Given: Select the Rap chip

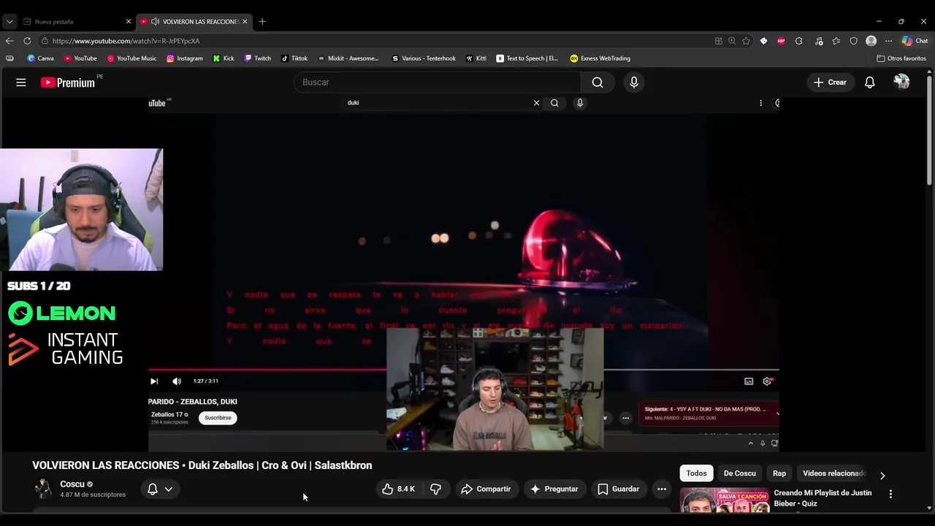Looking at the screenshot, I should click(779, 473).
